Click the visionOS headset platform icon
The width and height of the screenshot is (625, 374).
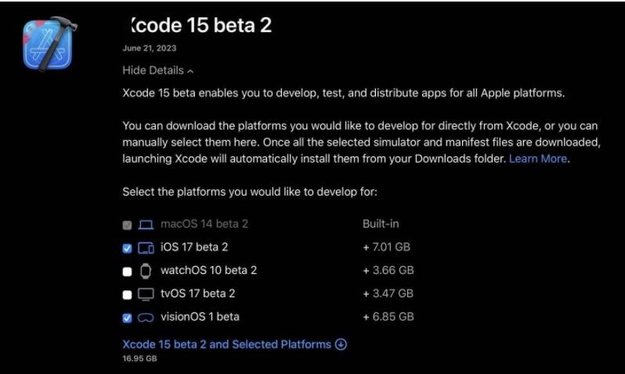[146, 318]
